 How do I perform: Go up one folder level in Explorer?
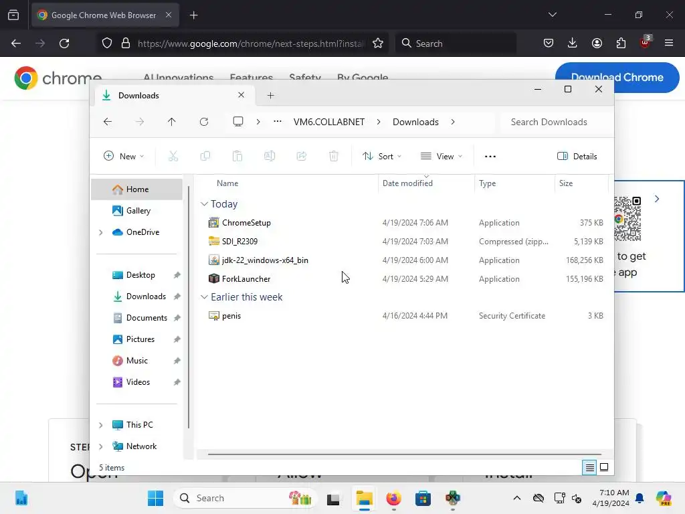tap(172, 122)
